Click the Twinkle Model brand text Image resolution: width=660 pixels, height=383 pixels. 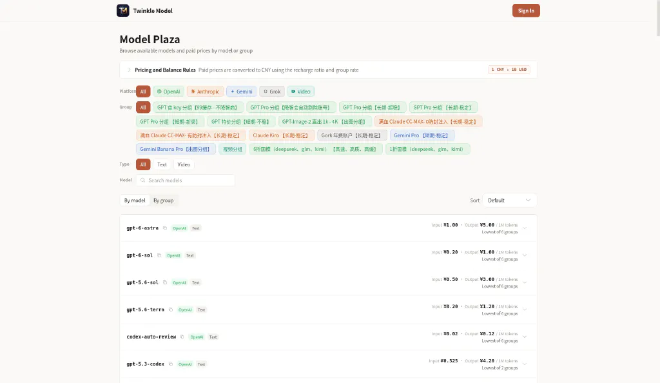coord(153,10)
